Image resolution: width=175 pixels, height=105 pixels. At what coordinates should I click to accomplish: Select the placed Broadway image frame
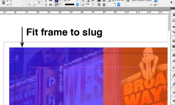coord(88,76)
